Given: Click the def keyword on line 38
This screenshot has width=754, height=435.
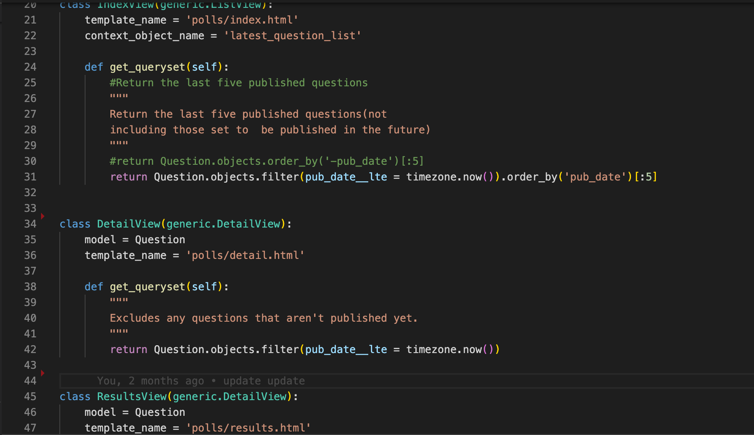Looking at the screenshot, I should tap(94, 287).
